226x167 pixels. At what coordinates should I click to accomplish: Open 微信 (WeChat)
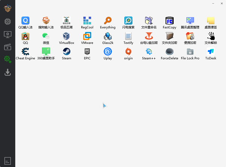click(x=46, y=38)
